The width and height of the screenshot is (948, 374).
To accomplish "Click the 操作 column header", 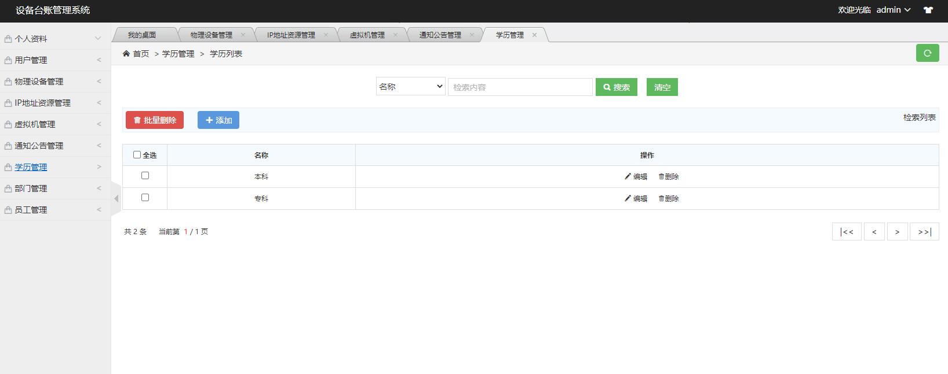I will (647, 155).
